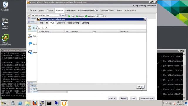This screenshot has width=188, height=106.
Task: Open the Workflow Tokens tab
Action: (108, 11)
